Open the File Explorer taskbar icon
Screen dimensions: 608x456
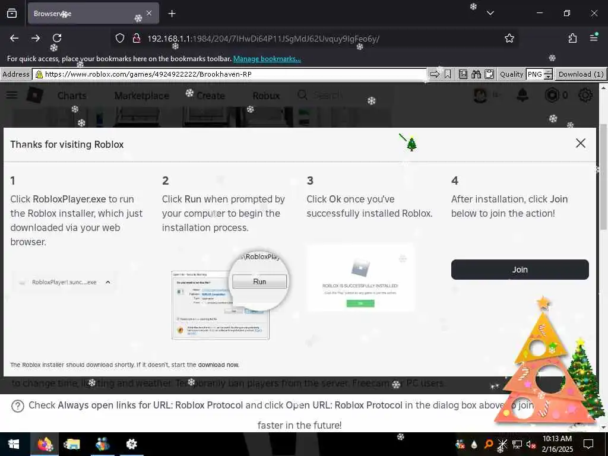coord(72,444)
